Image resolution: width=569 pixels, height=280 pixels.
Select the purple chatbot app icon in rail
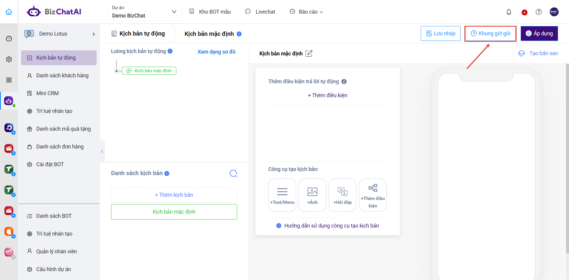(x=9, y=101)
